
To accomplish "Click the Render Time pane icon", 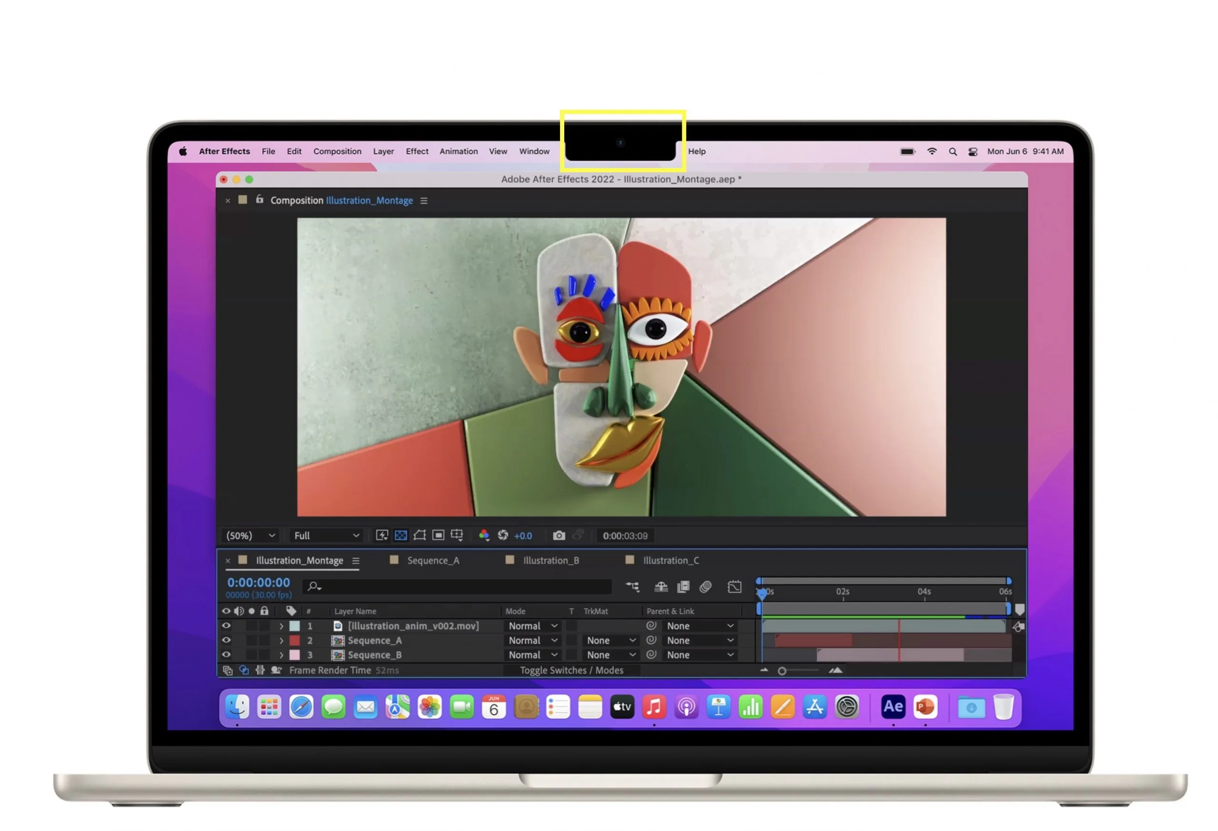I will (x=276, y=671).
